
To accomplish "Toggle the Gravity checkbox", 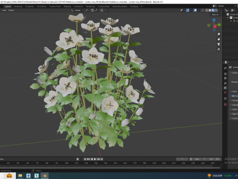I will pyautogui.click(x=233, y=96).
